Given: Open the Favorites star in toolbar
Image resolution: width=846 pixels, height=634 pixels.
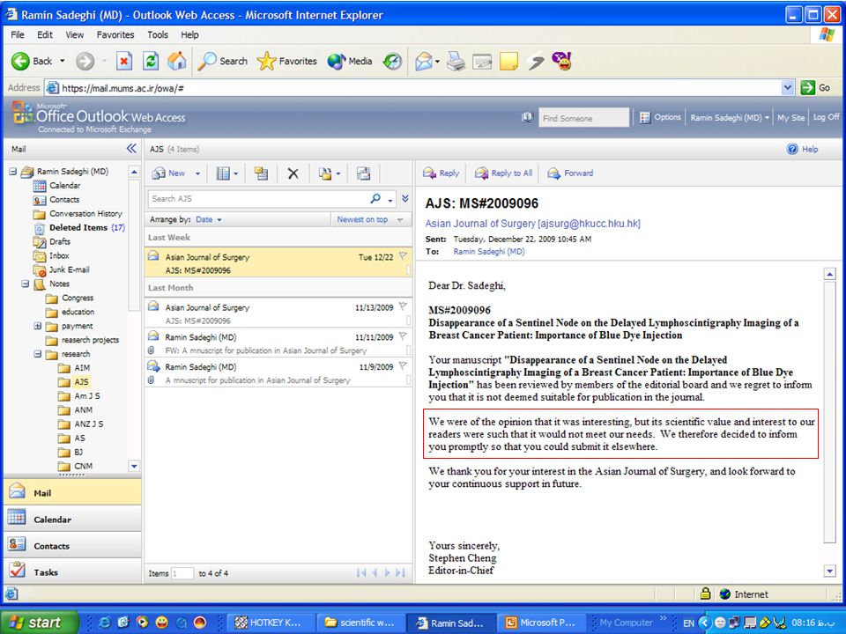Looking at the screenshot, I should pos(287,61).
